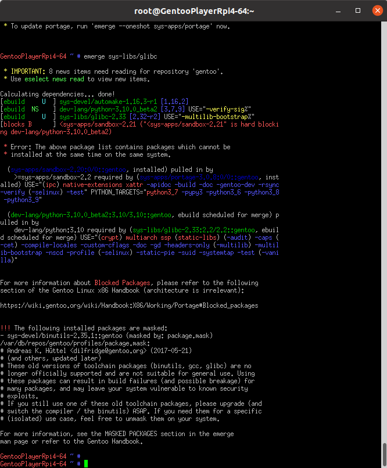The width and height of the screenshot is (387, 468).
Task: Close the terminal window
Action: point(378,11)
